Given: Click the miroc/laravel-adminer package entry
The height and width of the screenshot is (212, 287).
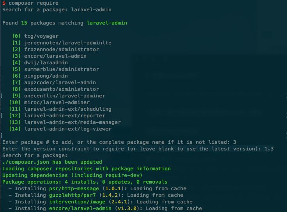Looking at the screenshot, I should click(57, 102).
